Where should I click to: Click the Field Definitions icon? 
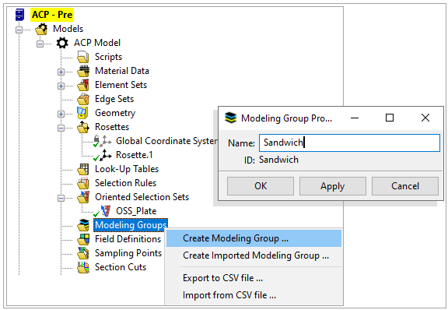click(x=83, y=239)
